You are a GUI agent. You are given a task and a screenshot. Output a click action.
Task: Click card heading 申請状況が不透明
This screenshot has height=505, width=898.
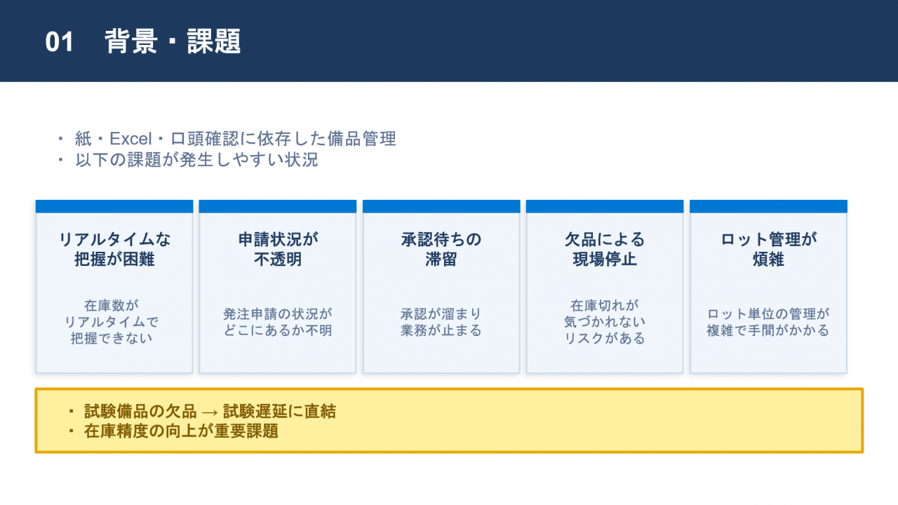click(278, 249)
